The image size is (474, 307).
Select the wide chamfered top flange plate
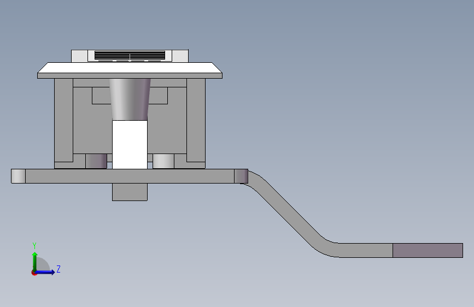click(130, 70)
